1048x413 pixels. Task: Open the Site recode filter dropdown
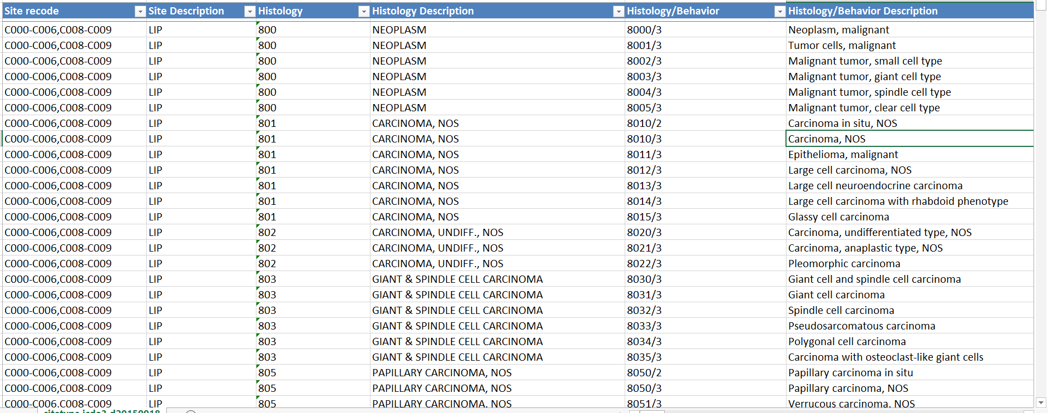click(x=140, y=11)
